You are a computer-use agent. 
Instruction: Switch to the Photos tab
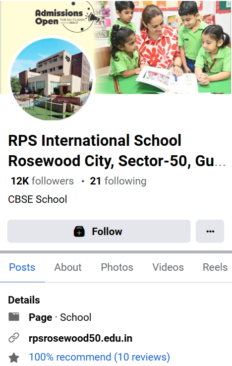coord(117,267)
